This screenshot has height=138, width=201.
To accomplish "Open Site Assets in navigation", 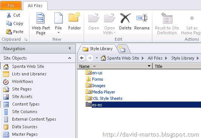I will click(x=22, y=97).
